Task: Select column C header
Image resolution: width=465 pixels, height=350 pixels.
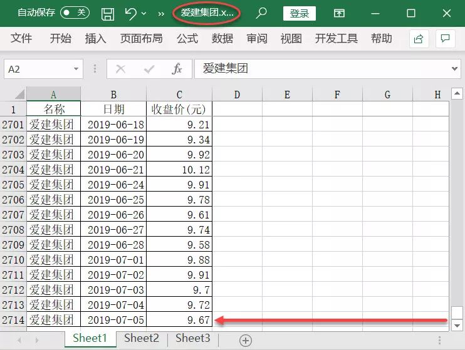Action: [x=179, y=95]
